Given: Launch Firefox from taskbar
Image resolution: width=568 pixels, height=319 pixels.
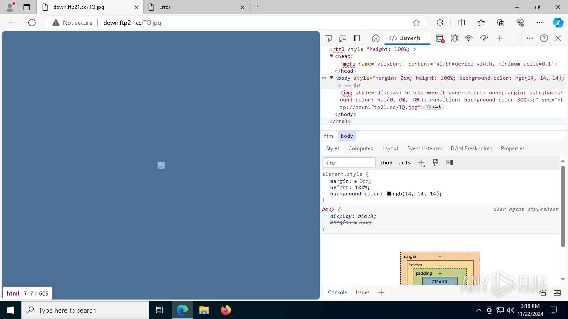Looking at the screenshot, I should pyautogui.click(x=226, y=310).
